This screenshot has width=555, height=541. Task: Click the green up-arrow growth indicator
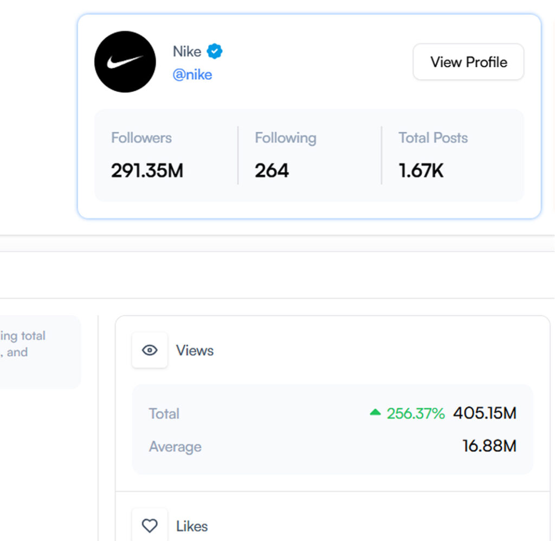coord(375,412)
